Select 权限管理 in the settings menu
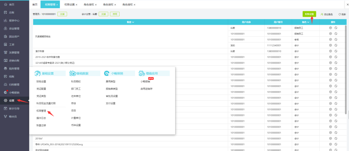 pyautogui.click(x=41, y=110)
